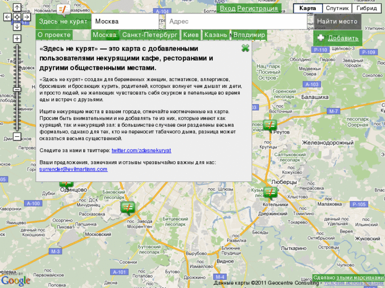This screenshot has height=288, width=385.
Task: Click the M-3 road shield
Action: pyautogui.click(x=55, y=251)
